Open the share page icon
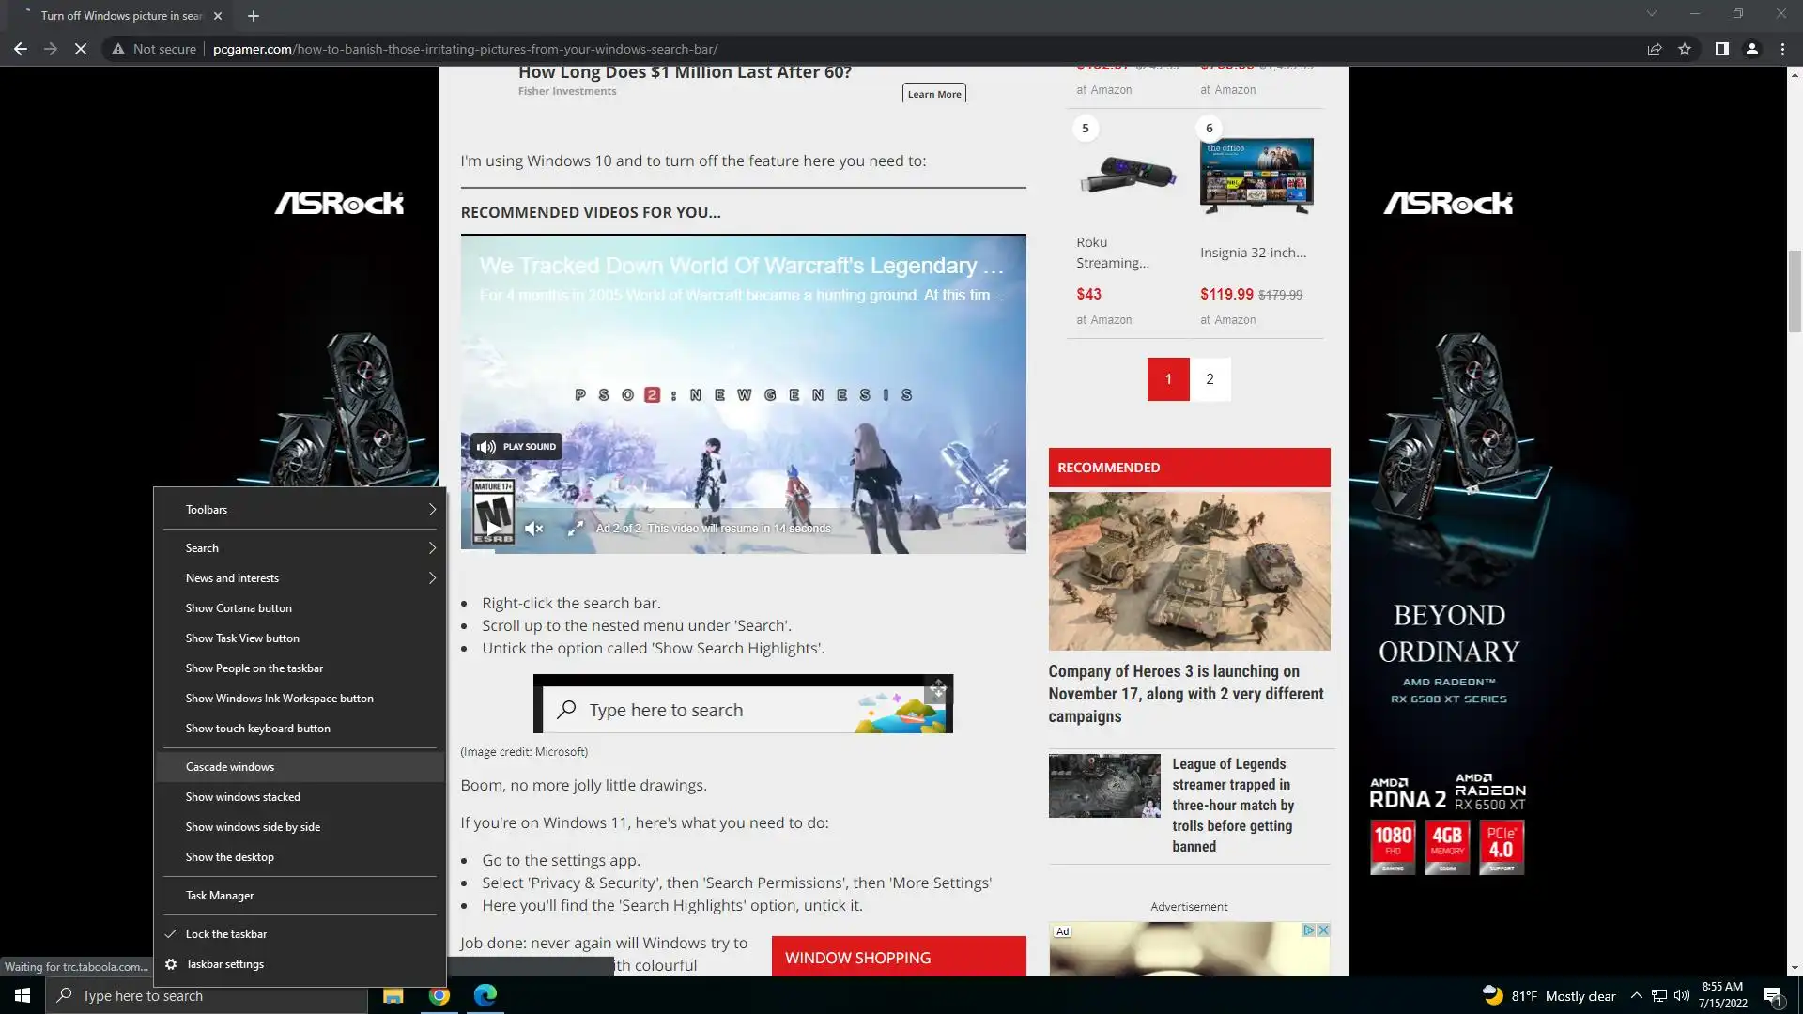This screenshot has width=1803, height=1014. (1655, 49)
